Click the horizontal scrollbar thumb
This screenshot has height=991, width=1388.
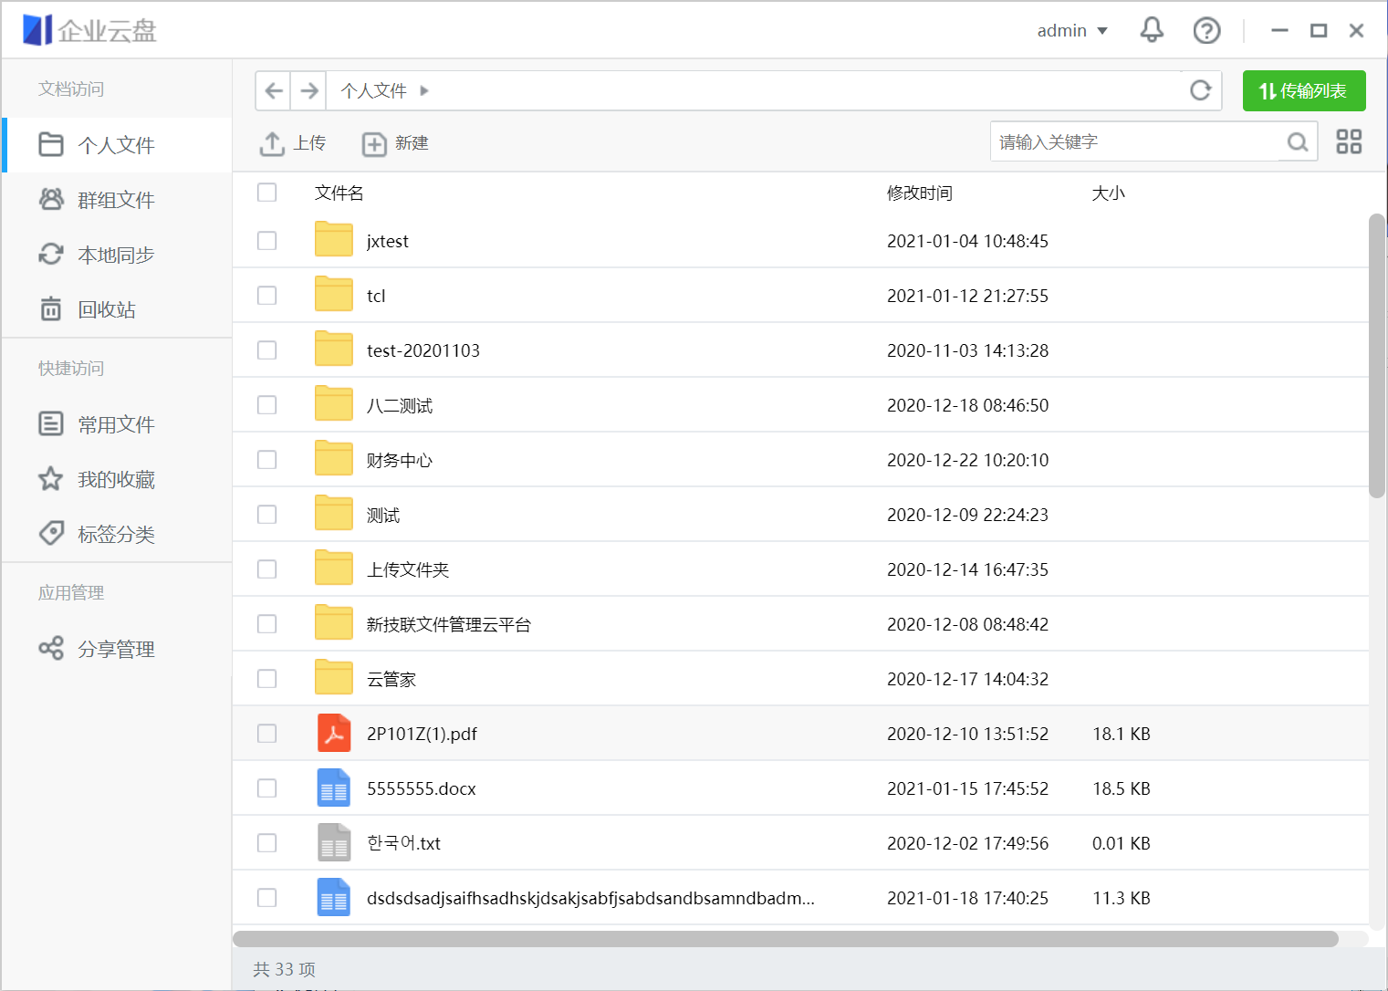[x=786, y=939]
